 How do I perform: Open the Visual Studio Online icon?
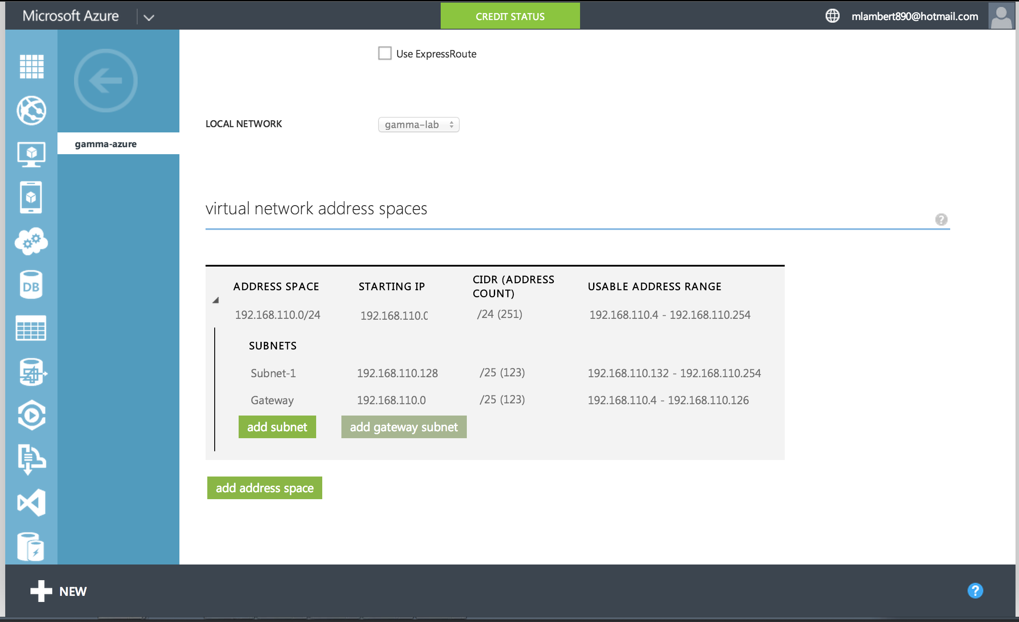(x=31, y=502)
